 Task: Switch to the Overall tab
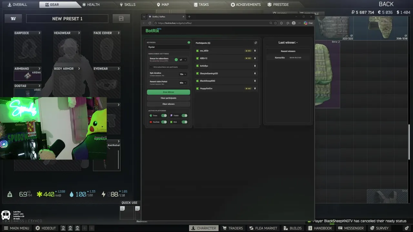(x=17, y=5)
